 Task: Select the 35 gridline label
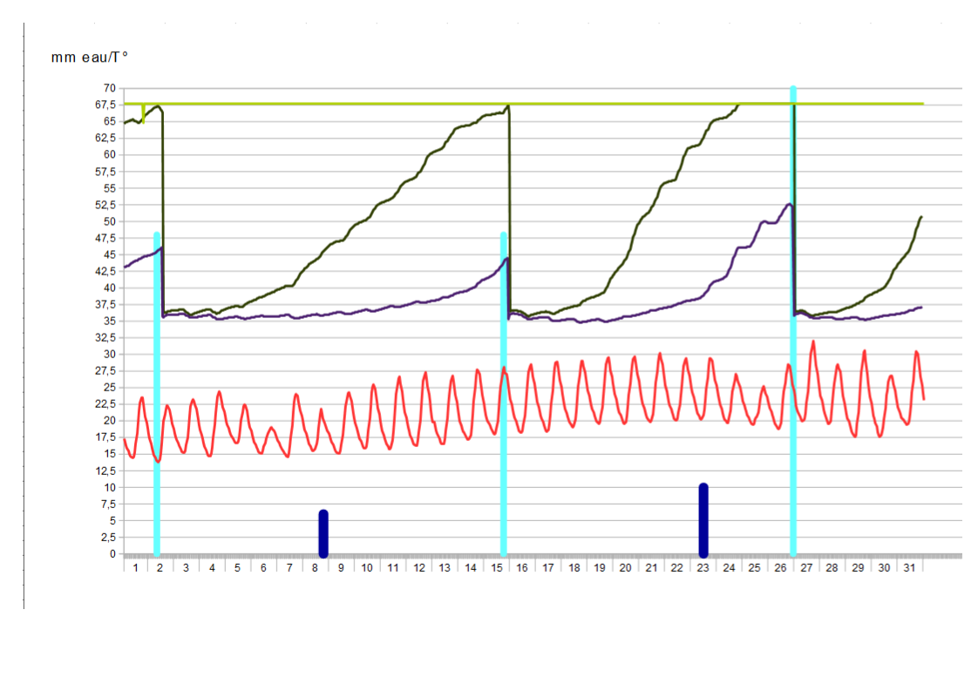point(108,322)
